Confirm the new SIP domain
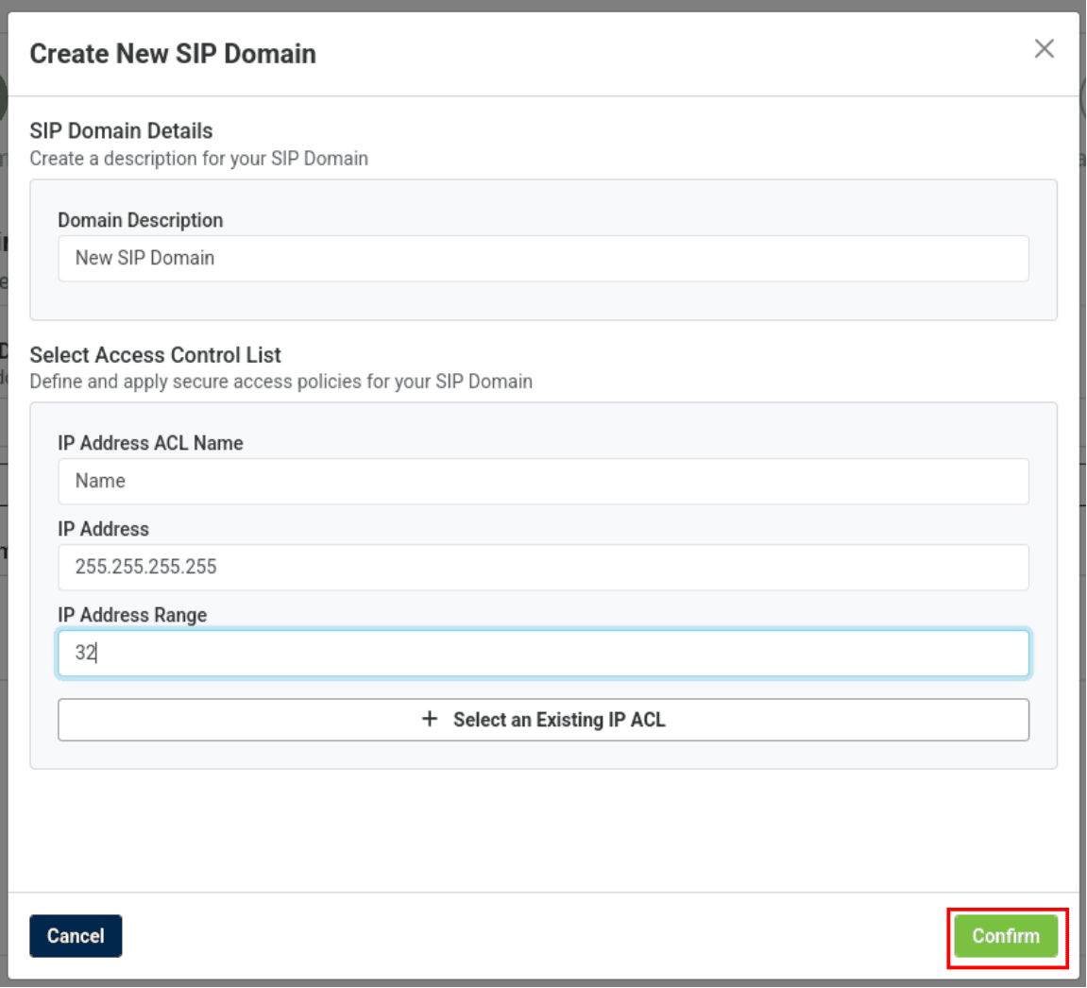Image resolution: width=1087 pixels, height=988 pixels. click(x=1006, y=936)
